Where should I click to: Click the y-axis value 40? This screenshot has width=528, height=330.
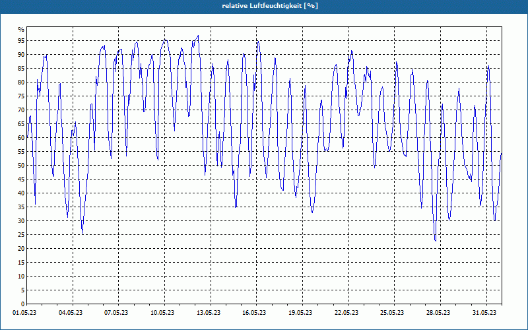point(21,193)
